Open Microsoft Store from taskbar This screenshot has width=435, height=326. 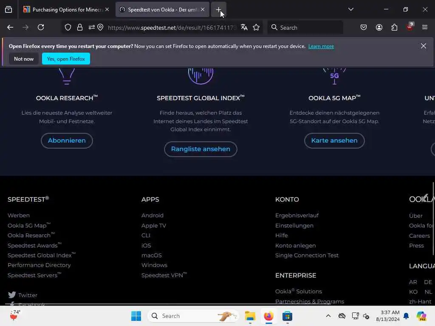(x=287, y=316)
